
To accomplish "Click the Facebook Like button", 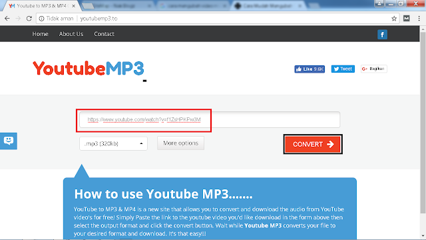I will (310, 69).
